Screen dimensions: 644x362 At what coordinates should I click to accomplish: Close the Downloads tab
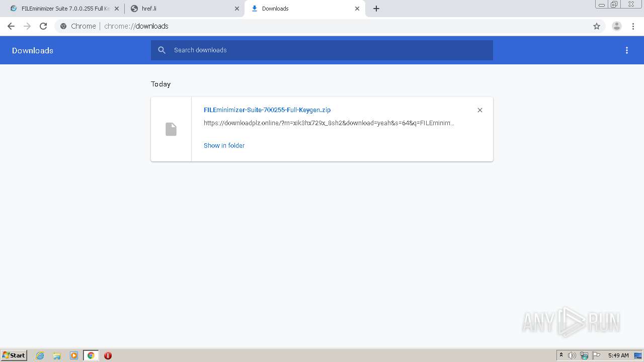tap(357, 9)
